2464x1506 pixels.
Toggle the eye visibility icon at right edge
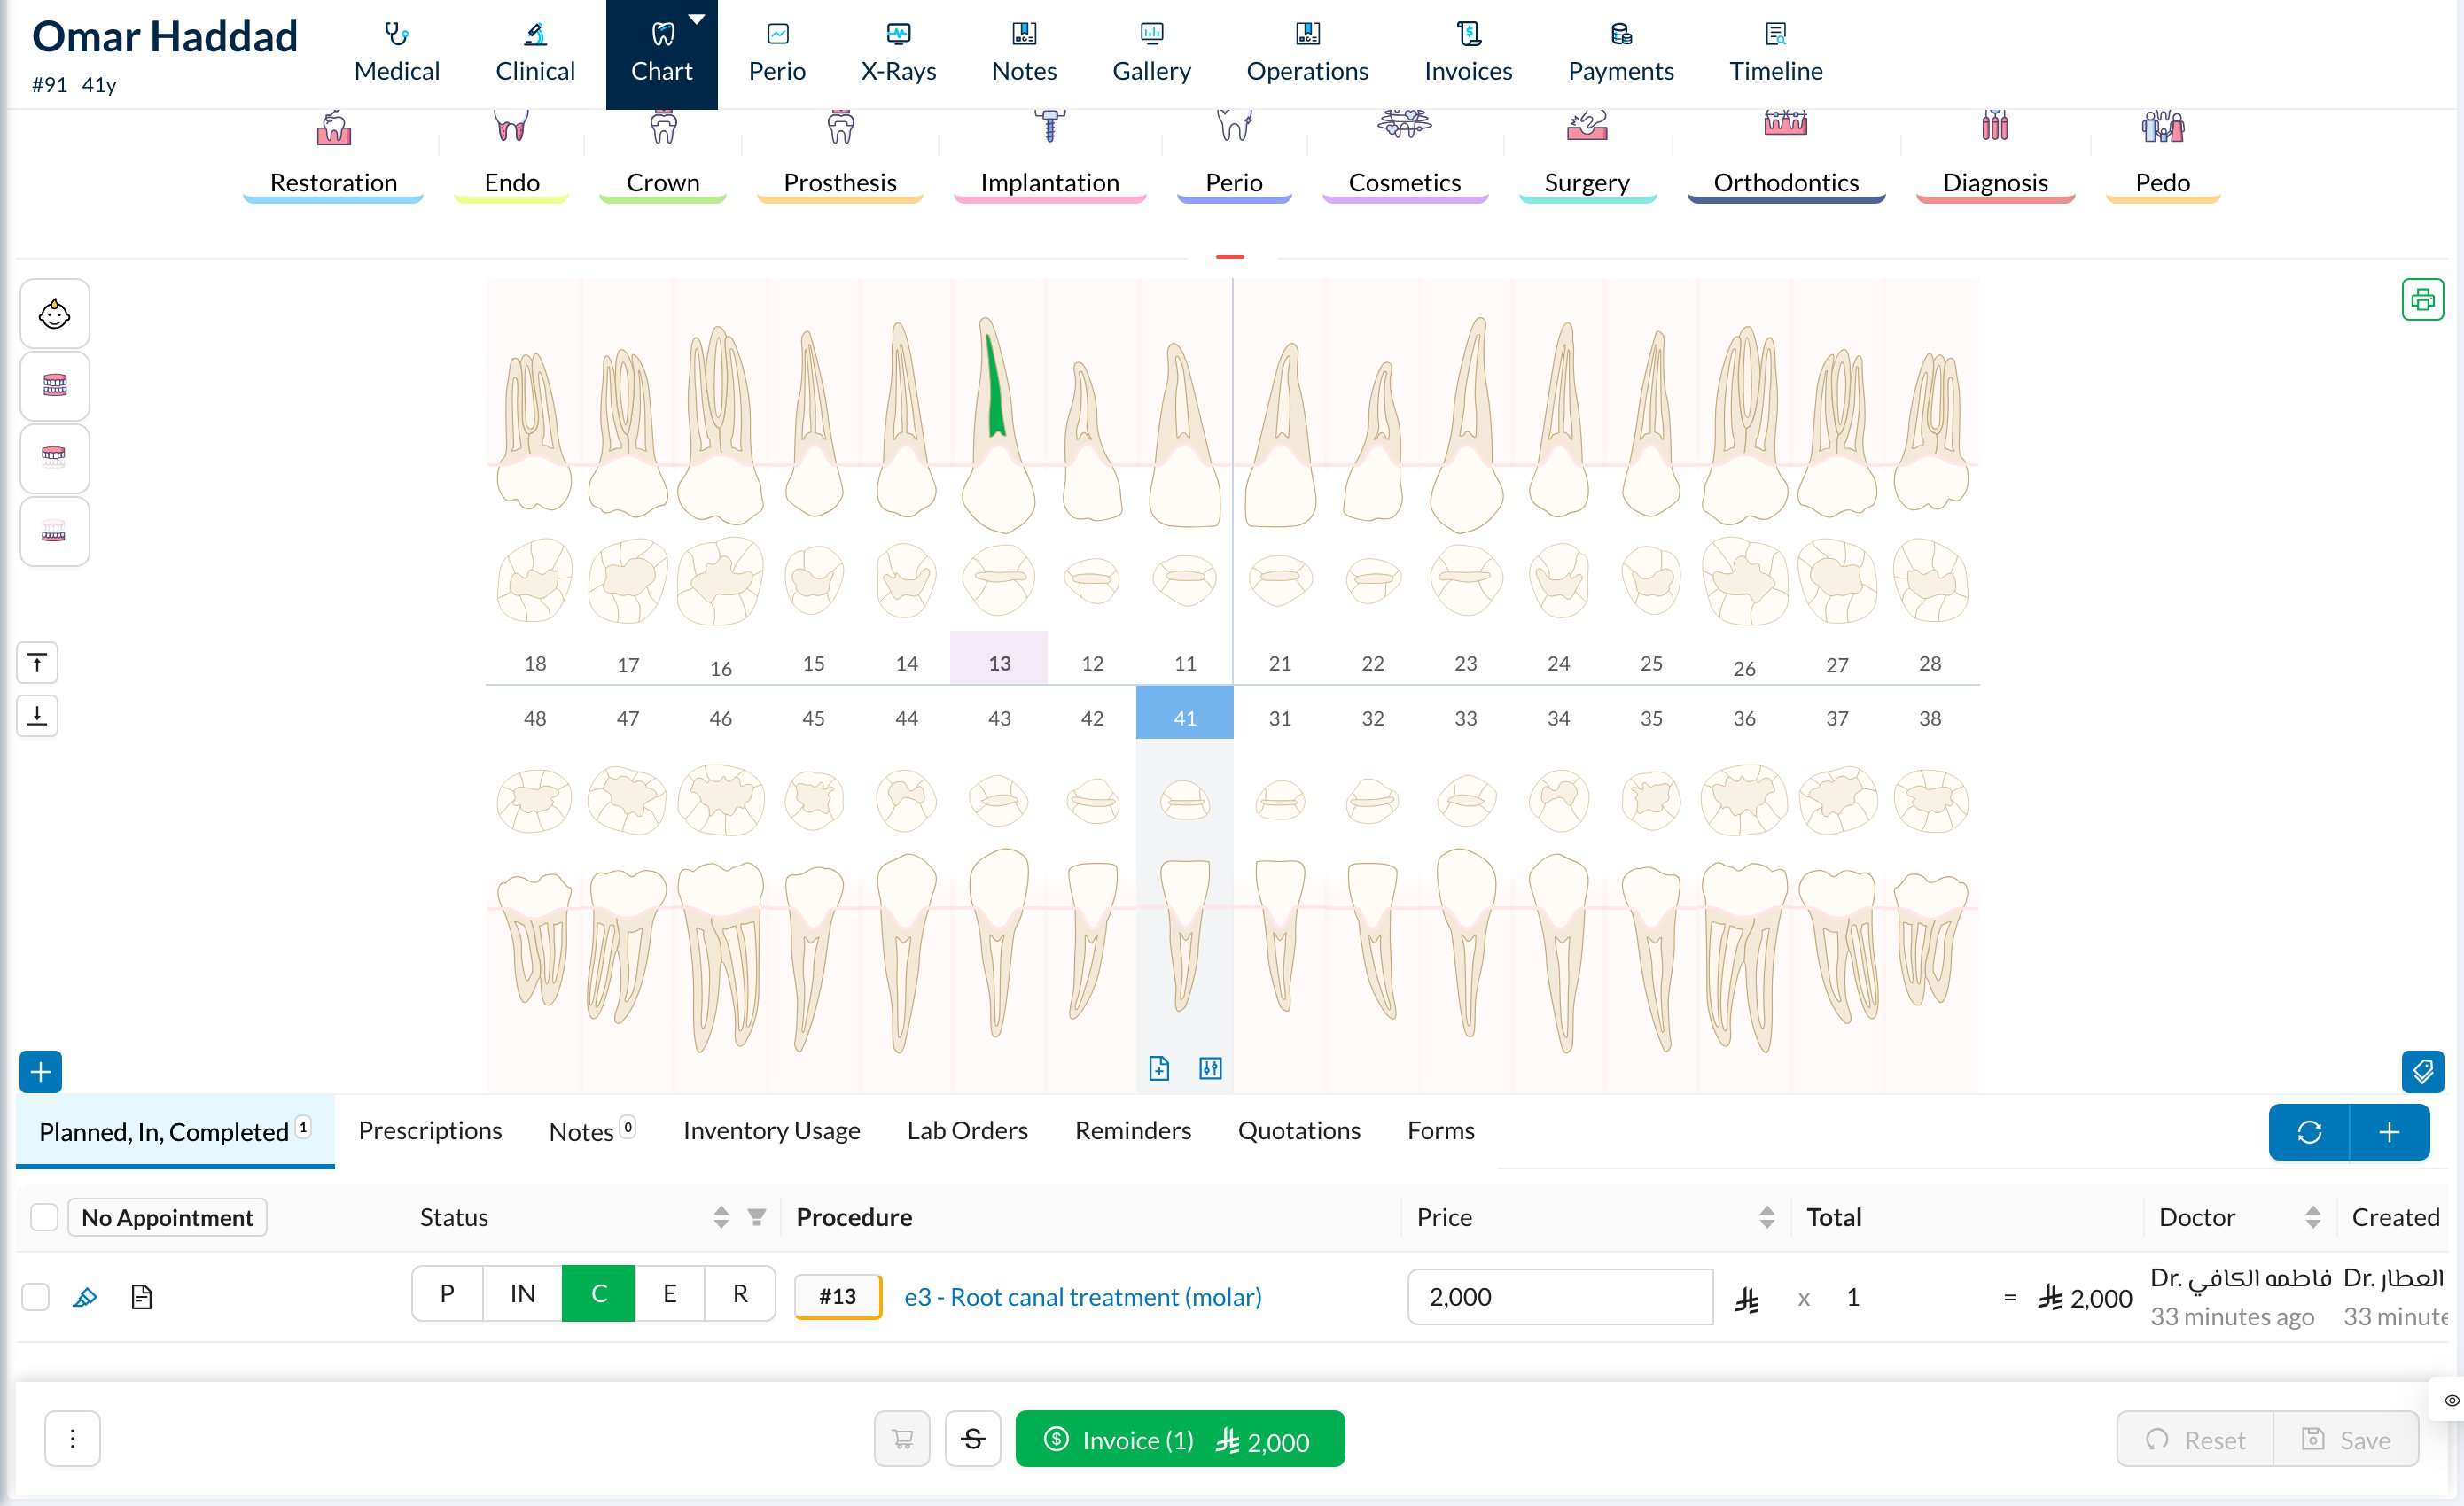2451,1401
